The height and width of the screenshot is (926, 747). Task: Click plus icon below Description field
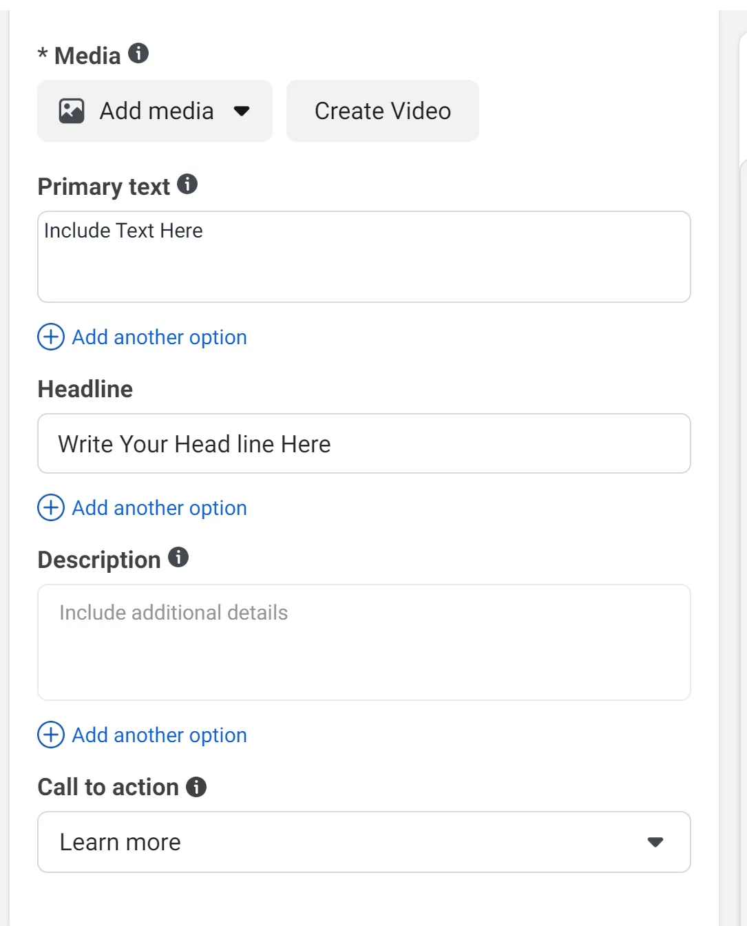click(51, 735)
